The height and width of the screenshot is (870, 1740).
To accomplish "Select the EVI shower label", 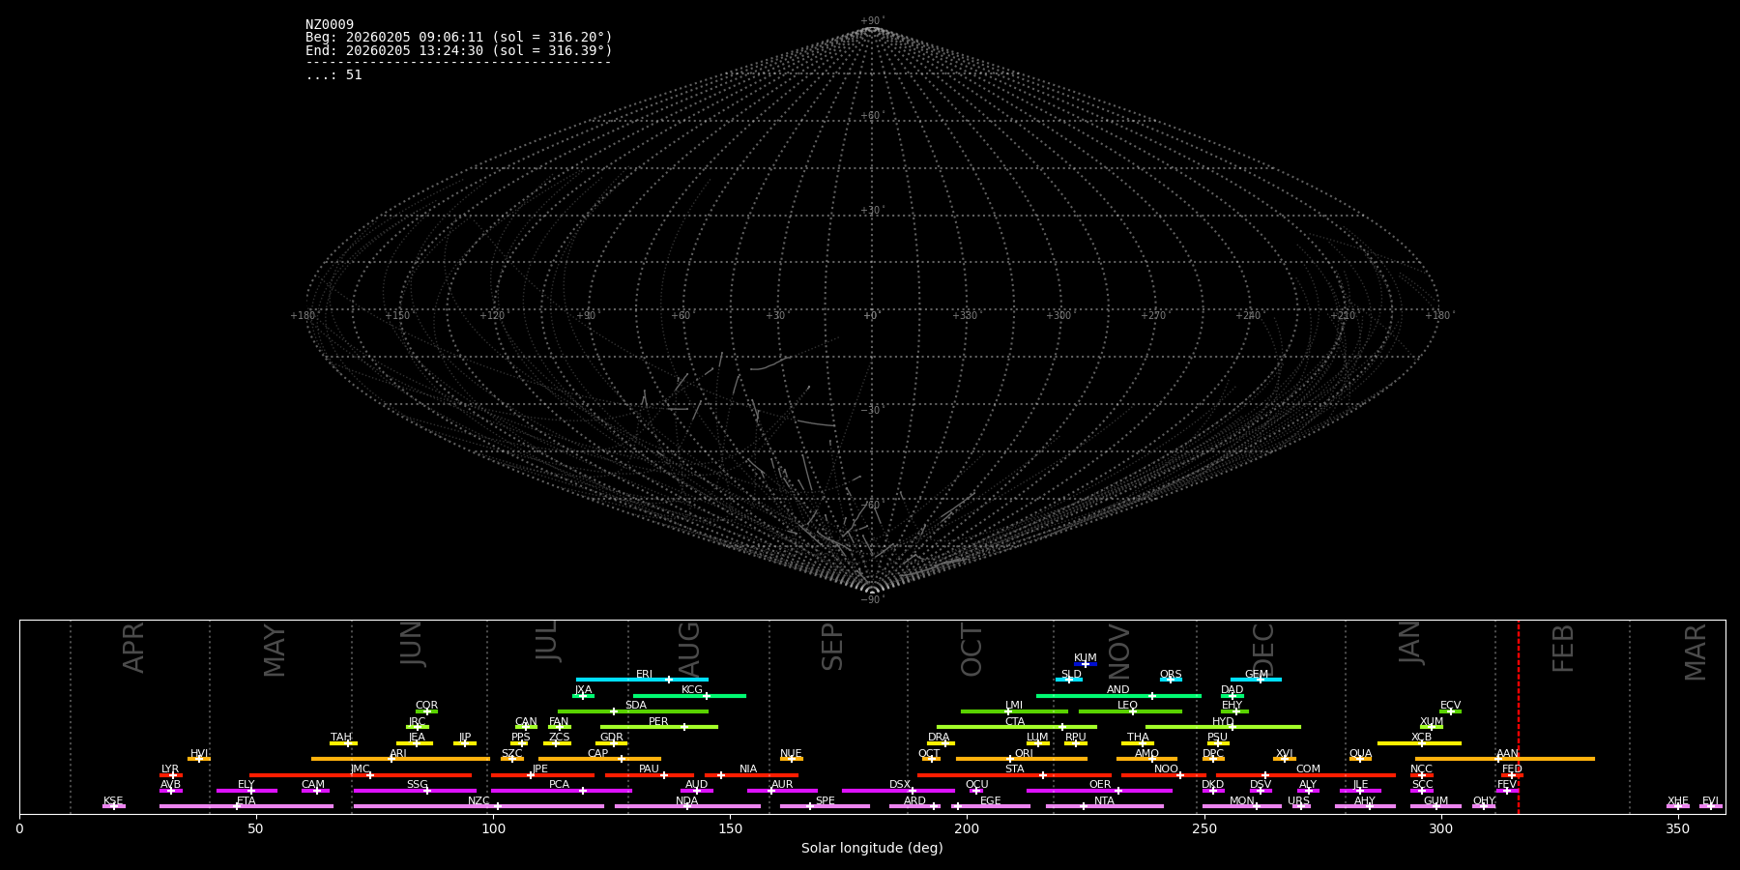I will pyautogui.click(x=1710, y=801).
